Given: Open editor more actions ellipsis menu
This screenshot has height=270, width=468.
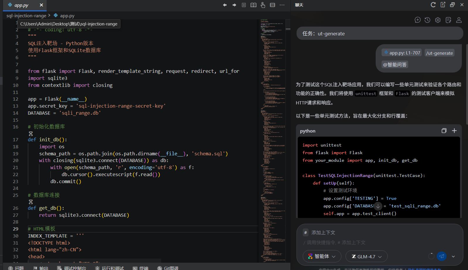Looking at the screenshot, I should point(282,5).
